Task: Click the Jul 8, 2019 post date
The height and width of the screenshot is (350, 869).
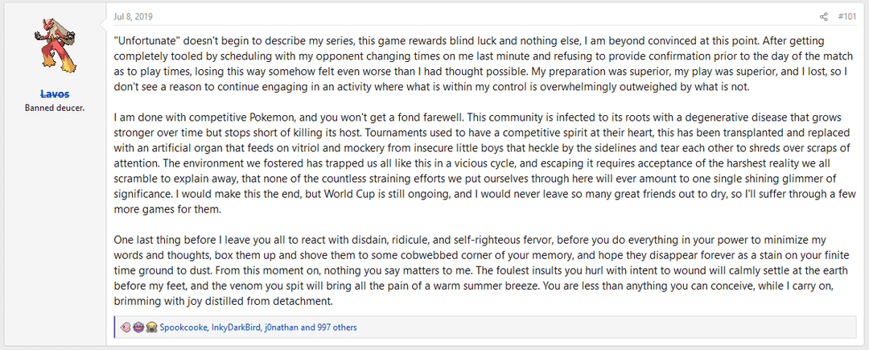Action: 132,16
